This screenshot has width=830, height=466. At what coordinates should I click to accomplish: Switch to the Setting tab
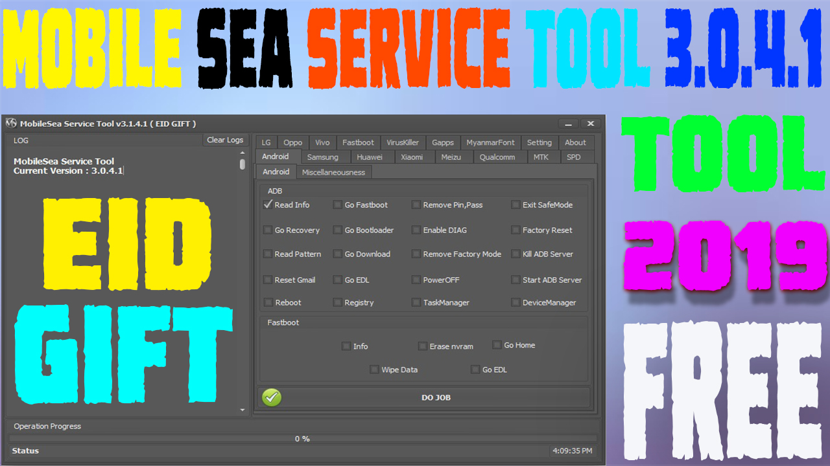(x=539, y=142)
